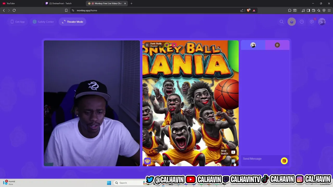The height and width of the screenshot is (187, 333).
Task: Click the Get App button
Action: tap(18, 22)
